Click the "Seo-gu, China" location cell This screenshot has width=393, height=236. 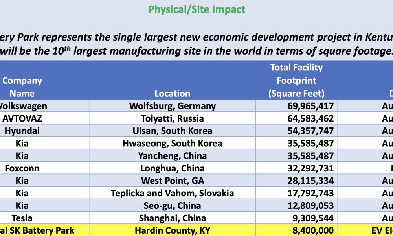[173, 205]
